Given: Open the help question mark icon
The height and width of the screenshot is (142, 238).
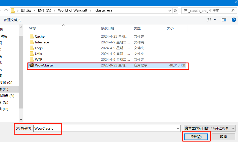Looking at the screenshot, I should [x=234, y=20].
